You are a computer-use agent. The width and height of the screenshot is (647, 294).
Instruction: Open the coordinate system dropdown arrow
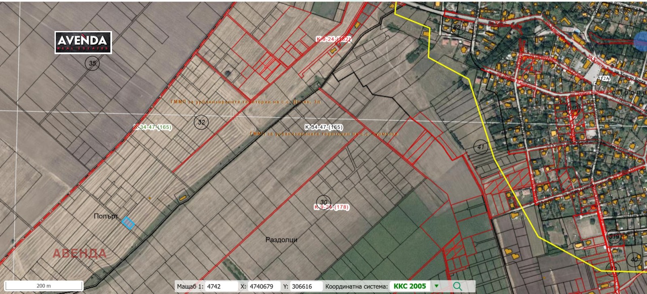pos(436,286)
